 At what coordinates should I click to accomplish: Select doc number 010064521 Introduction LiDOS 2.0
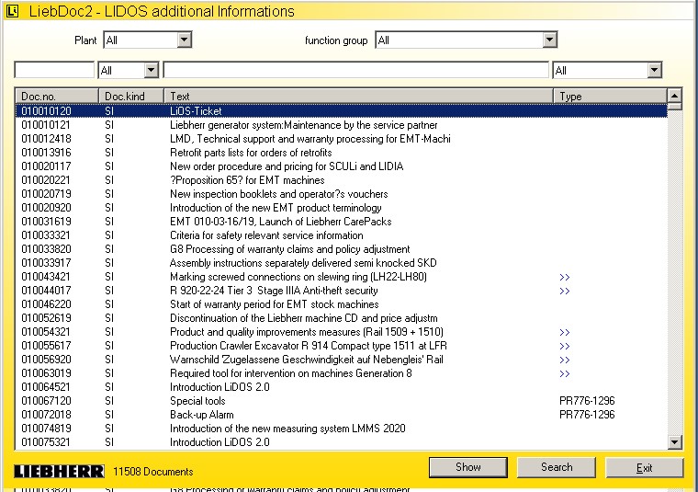tap(342, 387)
